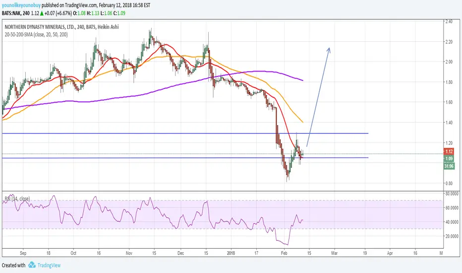This screenshot has height=273, width=462.
Task: Click the 1.40 price axis label
Action: pos(449,123)
